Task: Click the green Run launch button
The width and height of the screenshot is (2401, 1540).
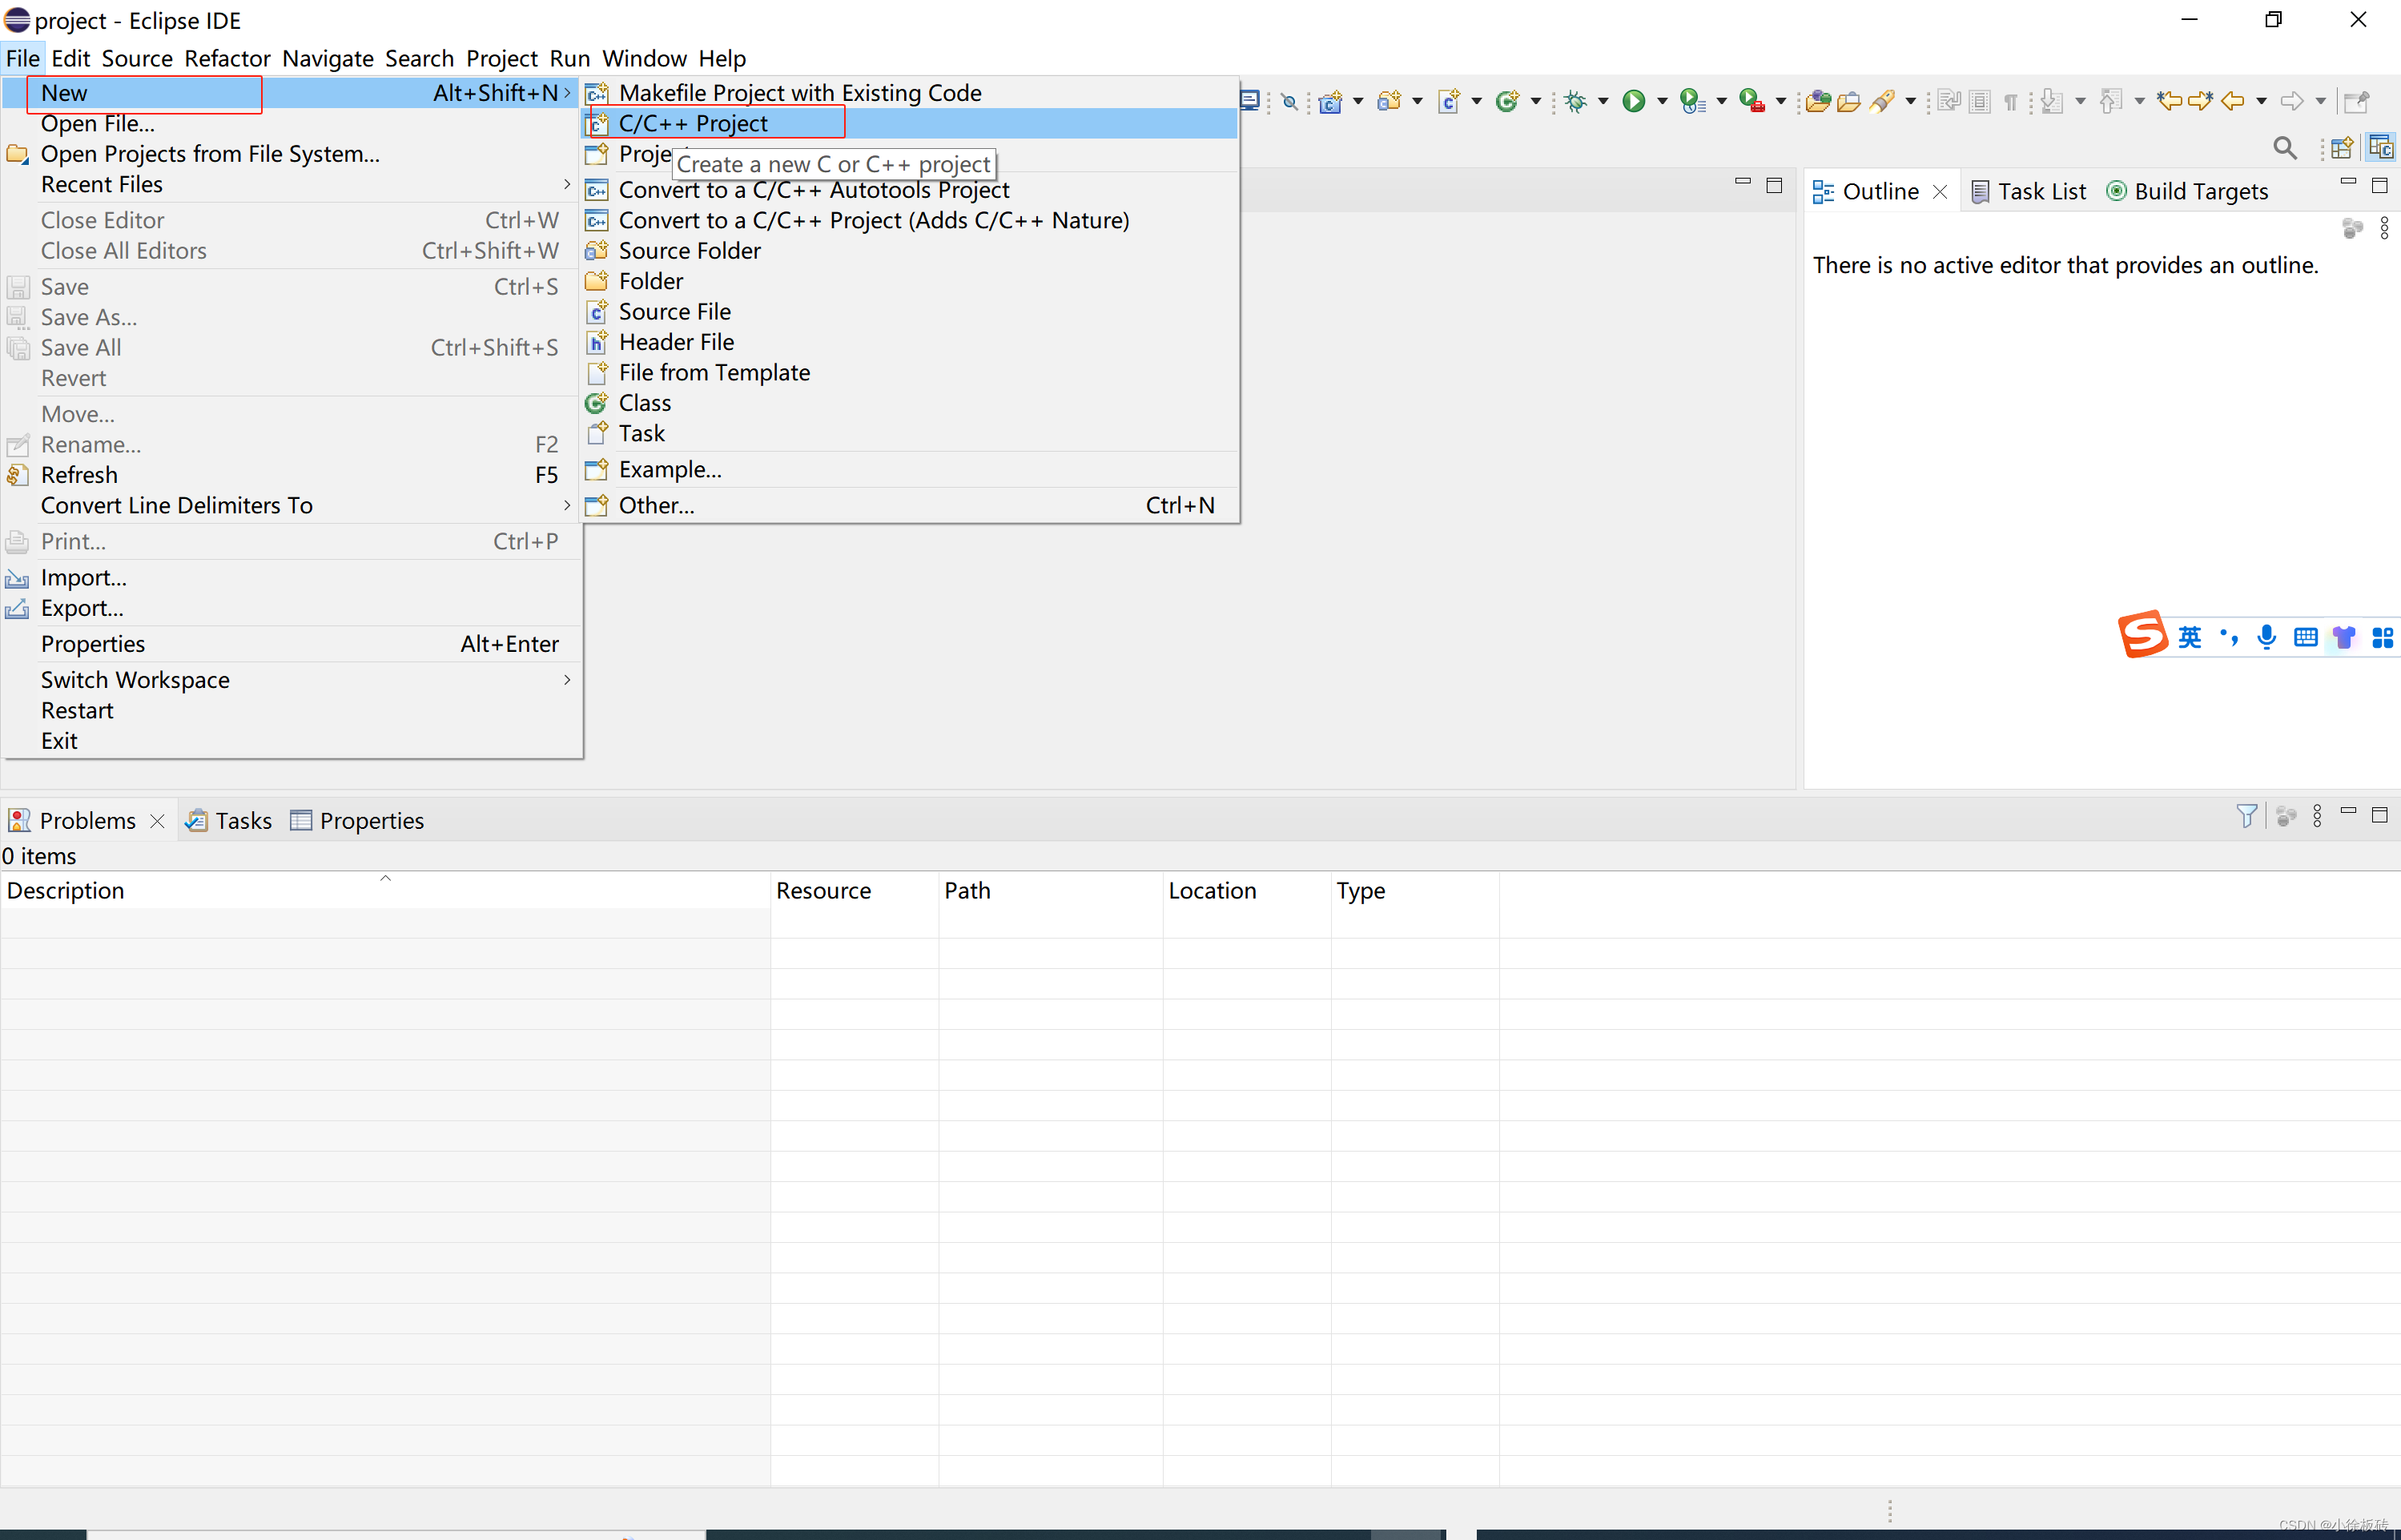Action: [x=1633, y=101]
